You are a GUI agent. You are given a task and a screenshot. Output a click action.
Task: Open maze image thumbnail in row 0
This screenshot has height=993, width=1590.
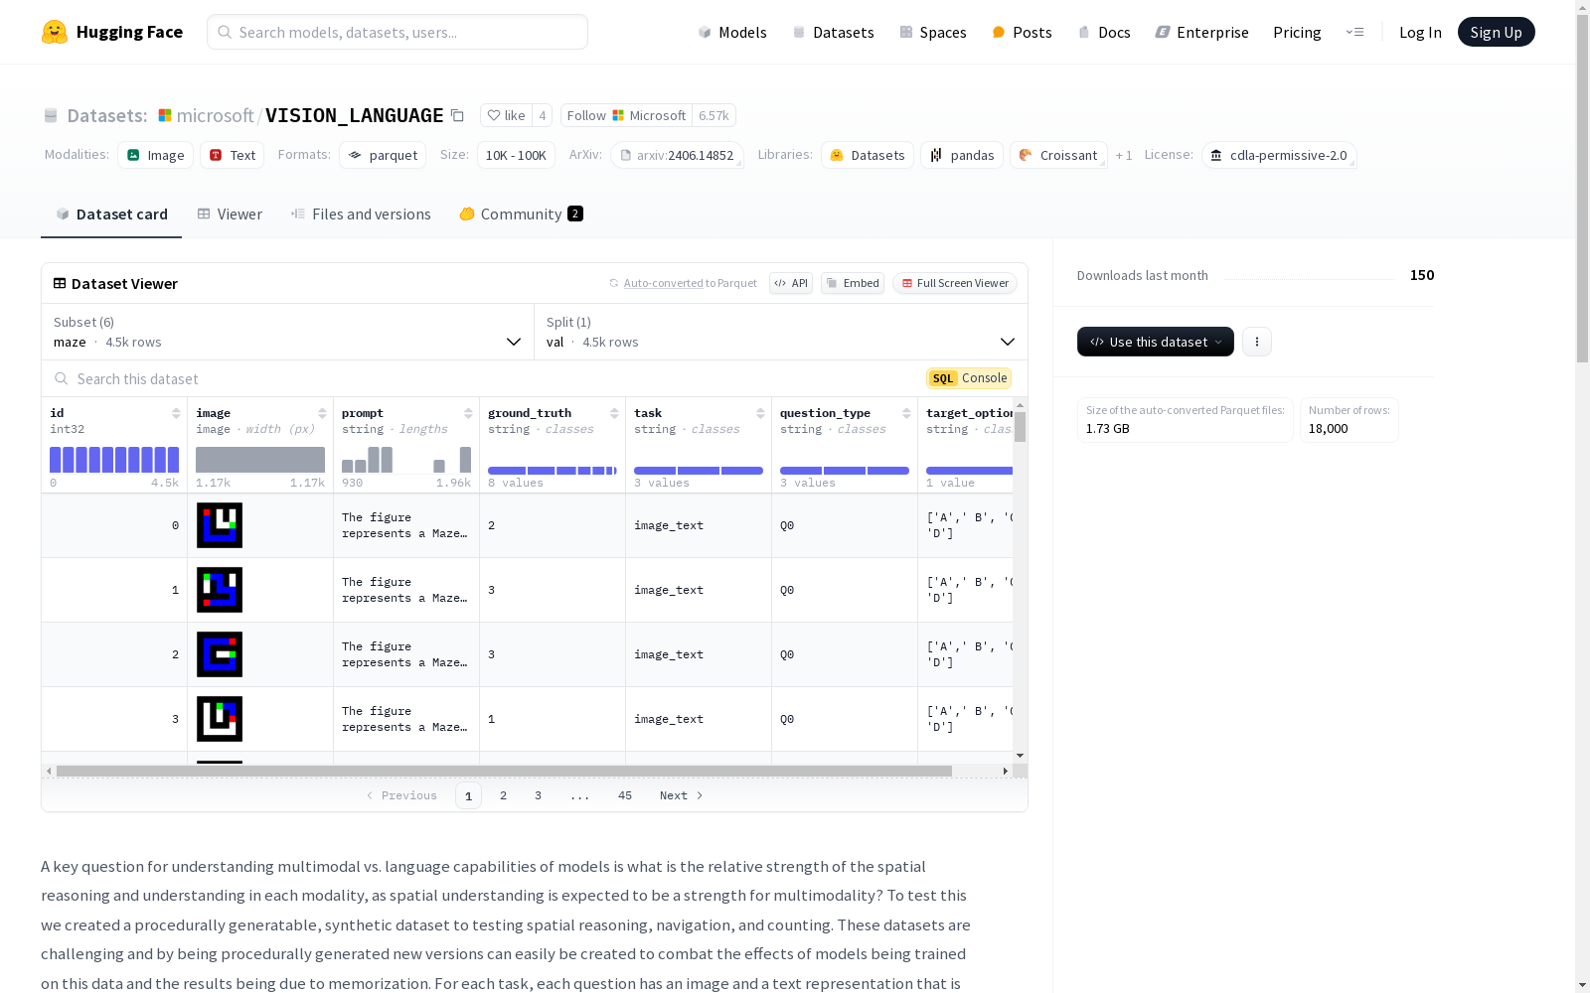point(220,525)
